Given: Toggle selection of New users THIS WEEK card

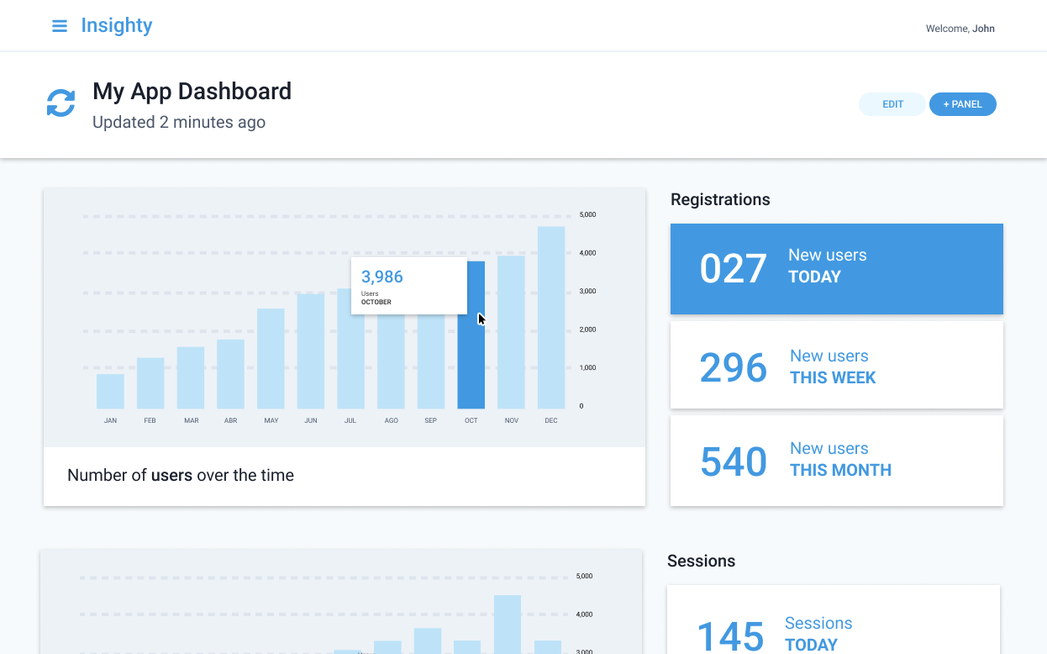Looking at the screenshot, I should (836, 364).
